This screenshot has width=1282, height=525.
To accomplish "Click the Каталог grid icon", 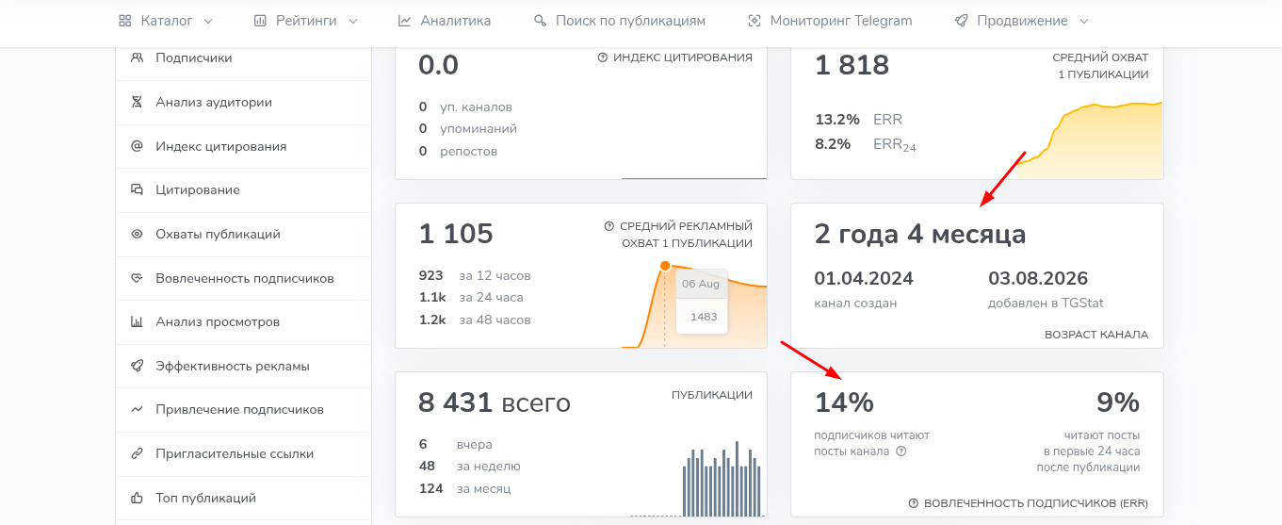I will 124,21.
